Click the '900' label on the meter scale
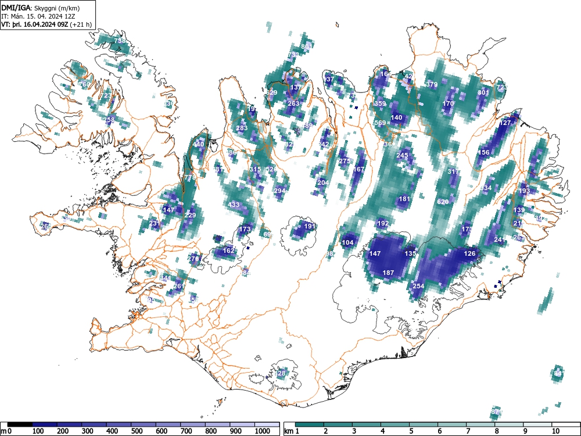This screenshot has height=436, width=581. point(236,431)
